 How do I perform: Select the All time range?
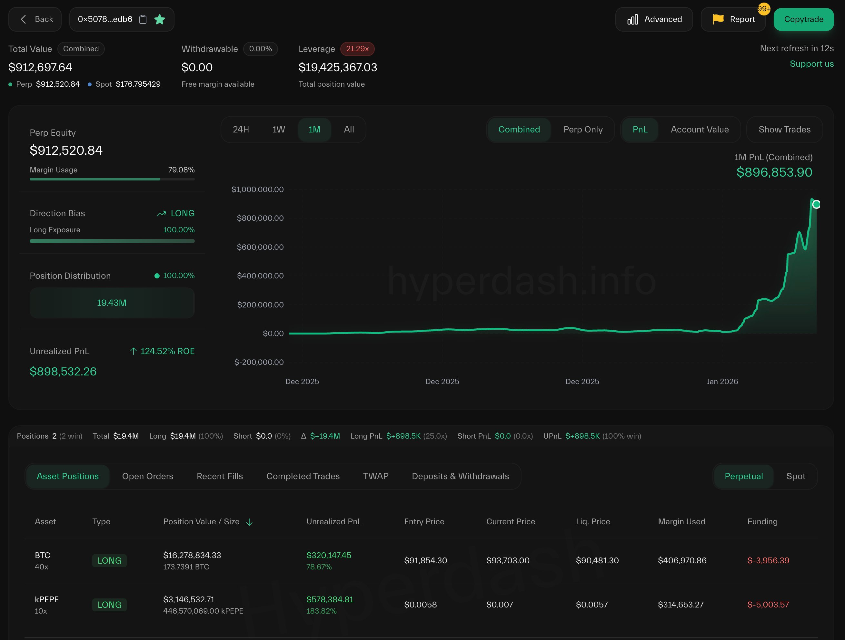coord(348,130)
